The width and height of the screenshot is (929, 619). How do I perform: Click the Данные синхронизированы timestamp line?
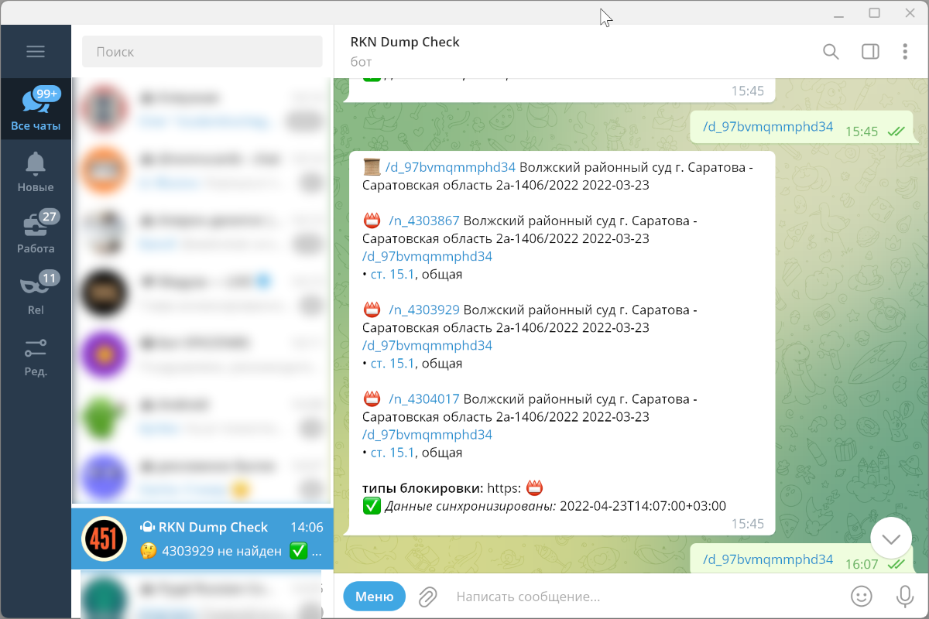click(x=545, y=506)
